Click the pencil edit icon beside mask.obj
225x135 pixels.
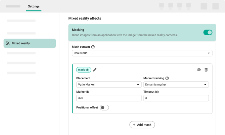[x=95, y=70]
